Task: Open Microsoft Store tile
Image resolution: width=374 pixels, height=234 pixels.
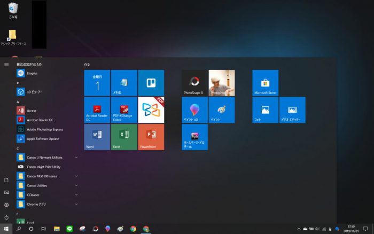Action: pyautogui.click(x=265, y=83)
